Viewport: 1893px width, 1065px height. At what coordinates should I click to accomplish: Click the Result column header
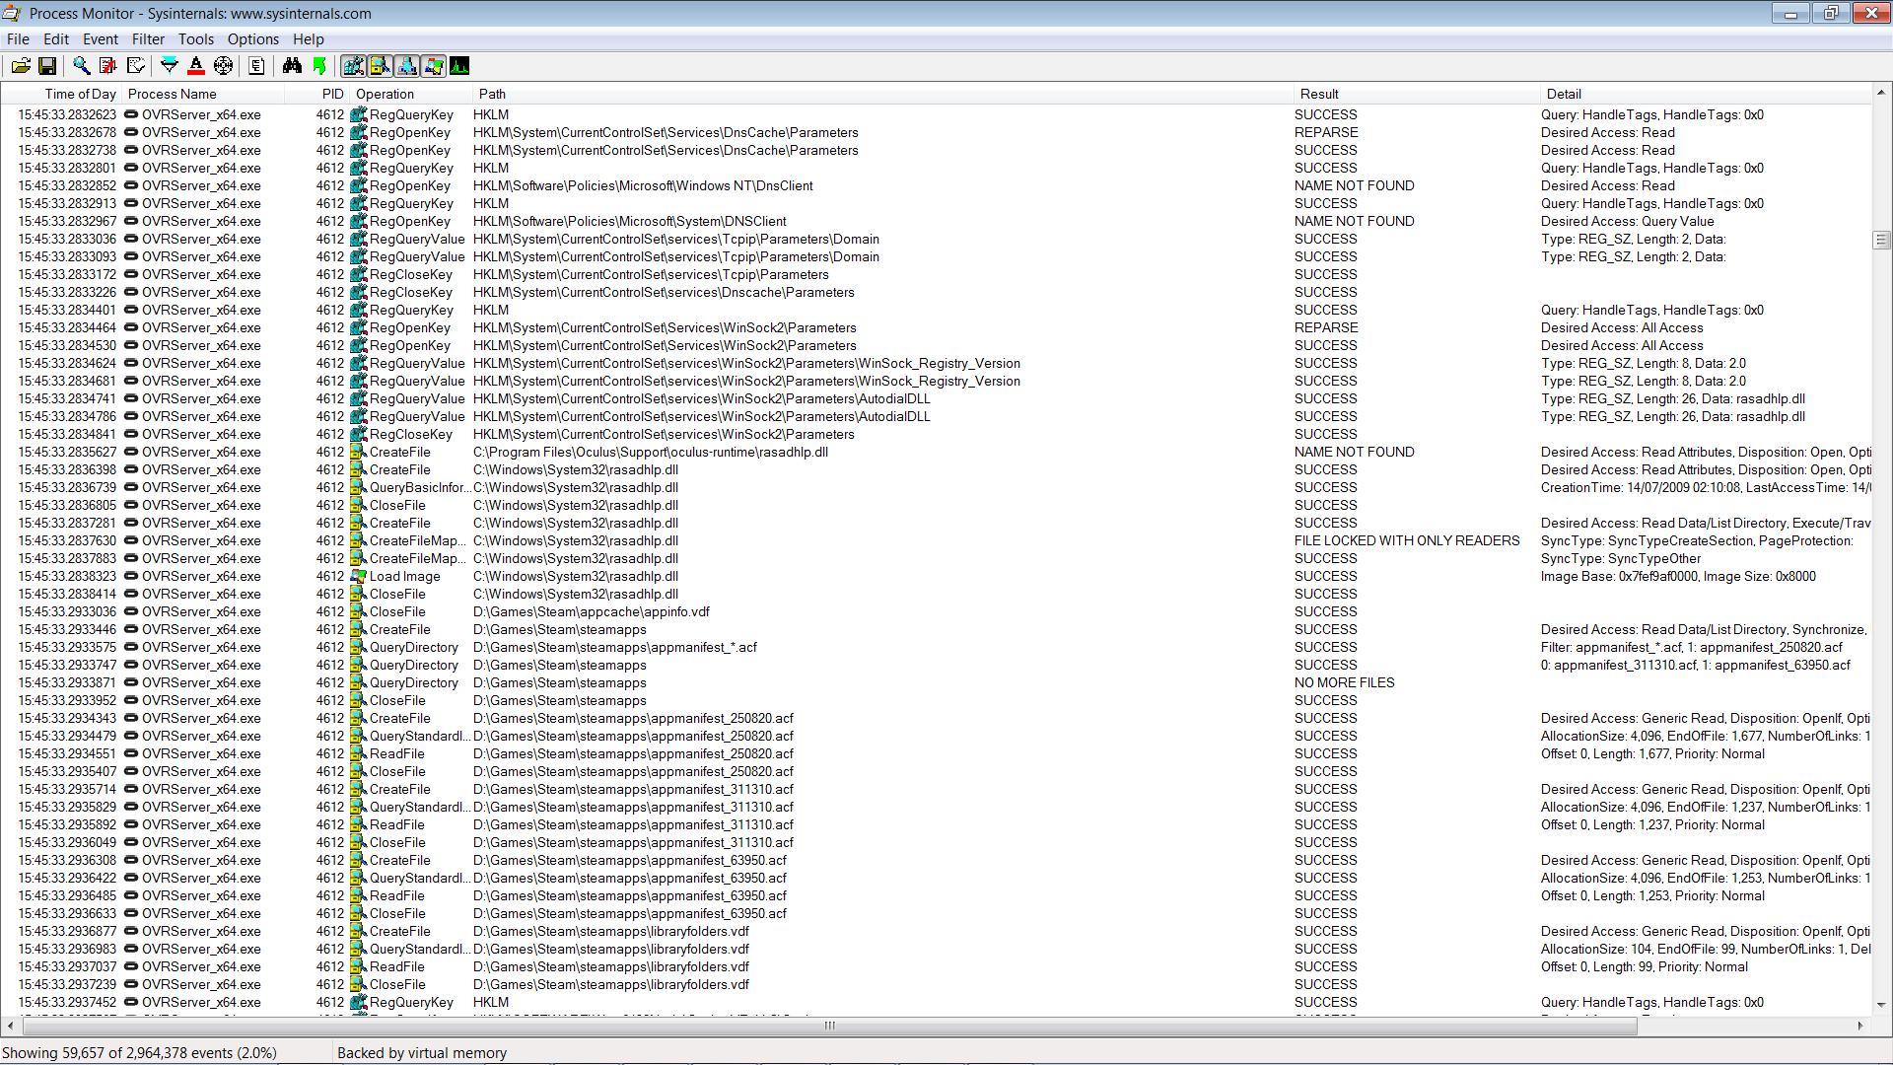coord(1417,94)
